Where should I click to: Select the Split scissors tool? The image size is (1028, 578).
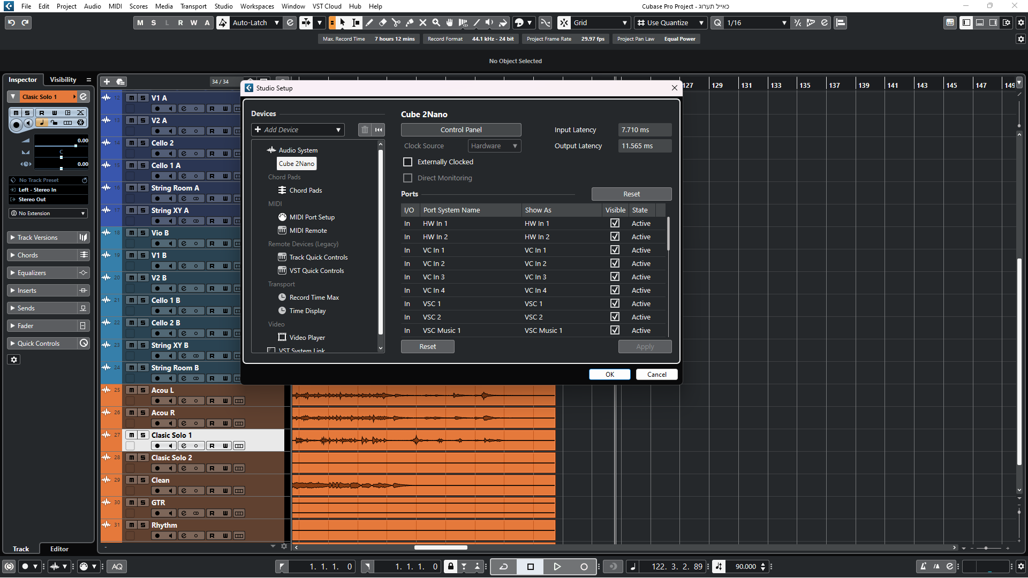pos(396,22)
